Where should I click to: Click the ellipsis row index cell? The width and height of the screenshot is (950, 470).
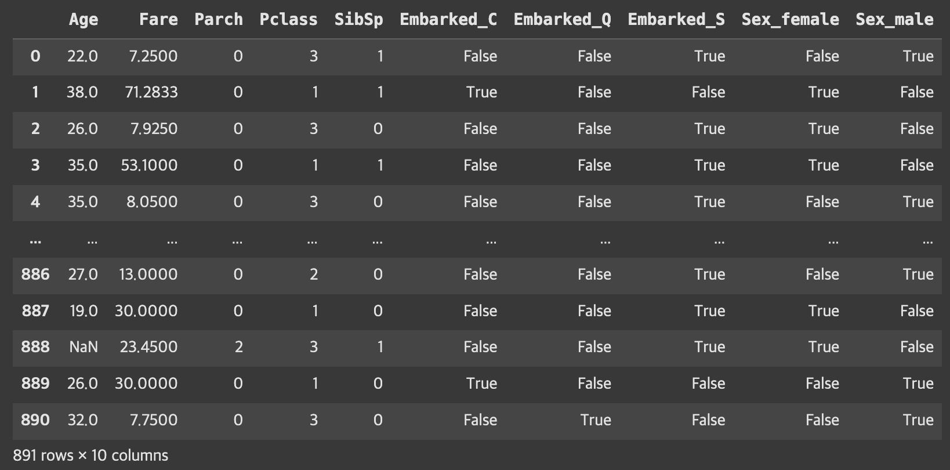click(35, 240)
